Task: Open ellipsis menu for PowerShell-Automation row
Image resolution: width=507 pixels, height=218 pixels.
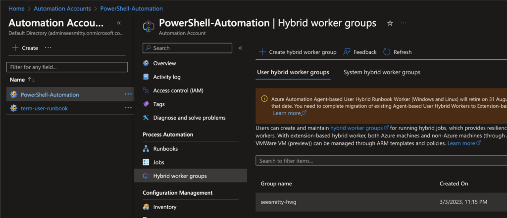Action: 128,94
